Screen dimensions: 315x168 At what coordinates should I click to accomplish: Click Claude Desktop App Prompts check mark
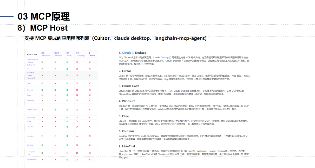point(55,62)
